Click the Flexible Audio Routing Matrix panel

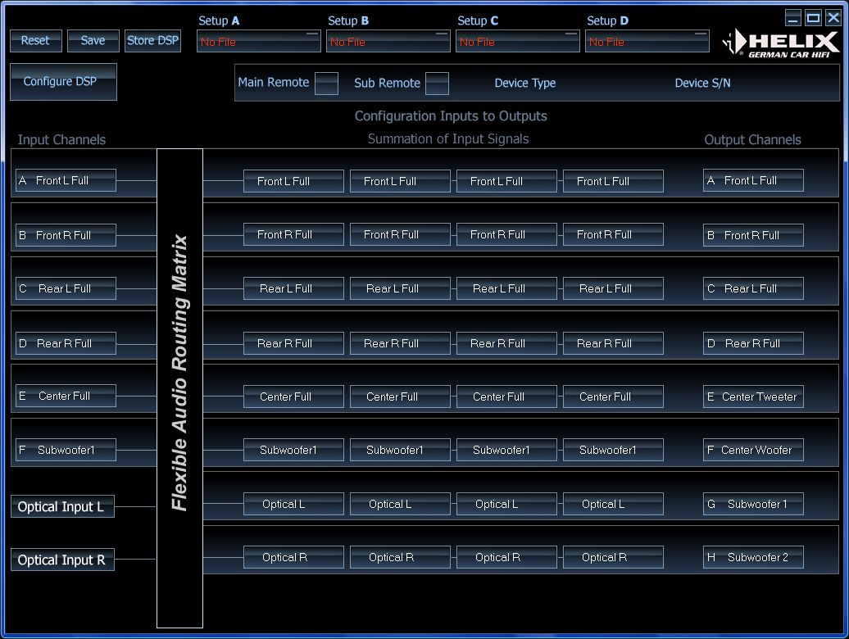(179, 388)
